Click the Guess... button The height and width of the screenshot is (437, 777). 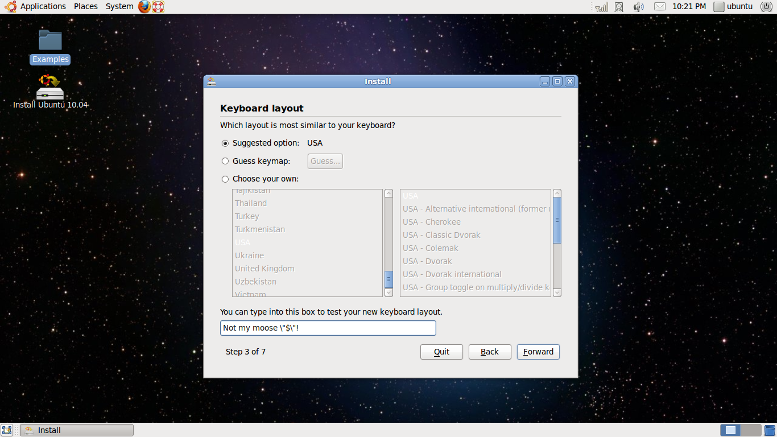coord(325,161)
